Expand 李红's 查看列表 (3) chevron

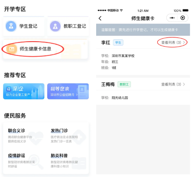click(x=184, y=42)
